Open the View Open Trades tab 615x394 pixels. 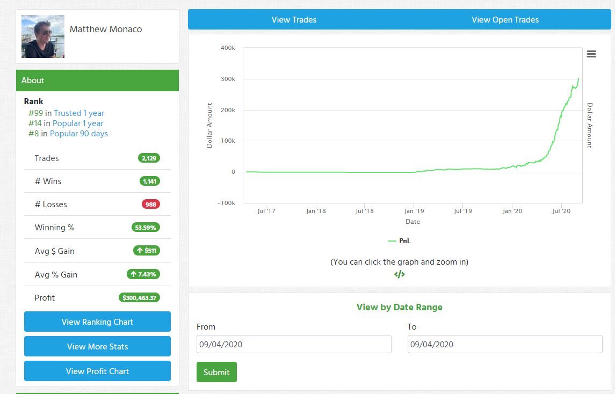(x=505, y=20)
